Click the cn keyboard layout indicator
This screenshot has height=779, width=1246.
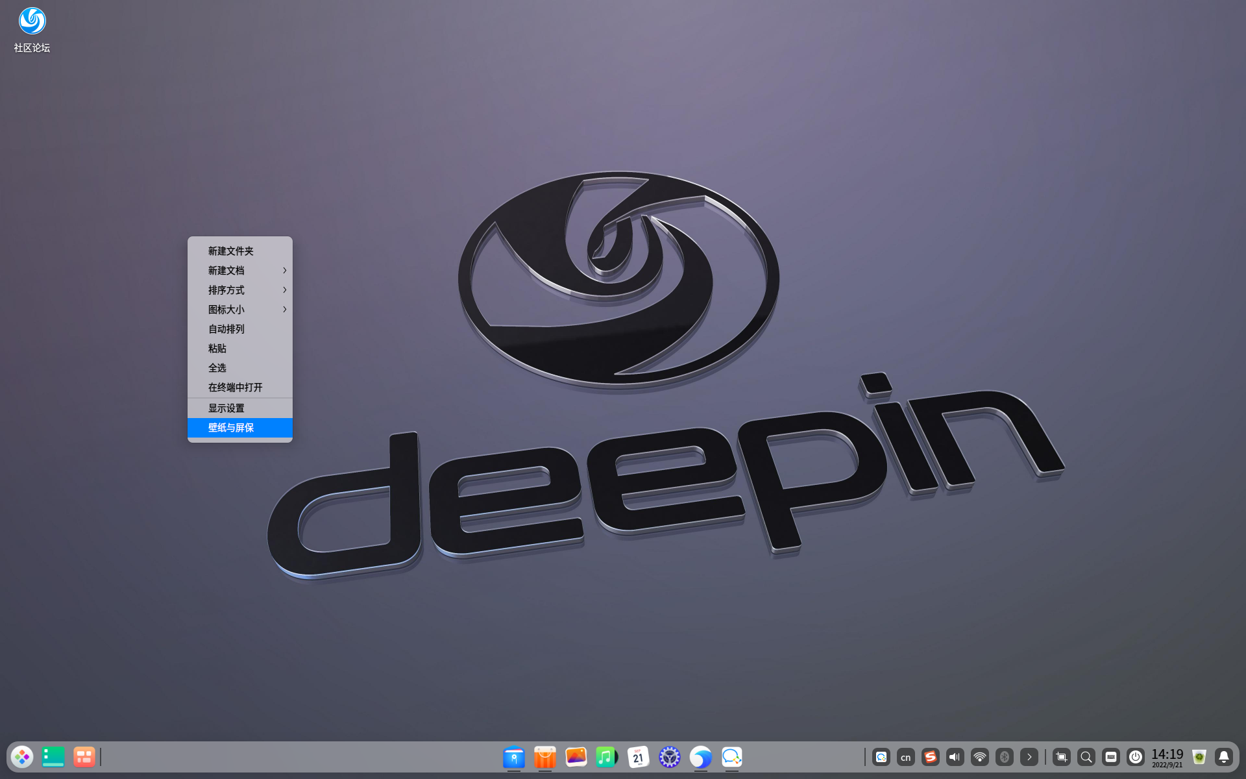tap(906, 757)
